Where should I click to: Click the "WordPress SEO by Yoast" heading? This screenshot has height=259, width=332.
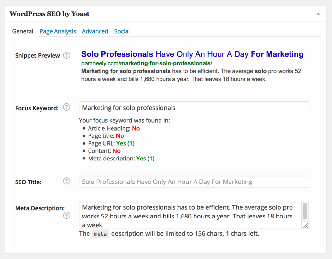(x=50, y=14)
